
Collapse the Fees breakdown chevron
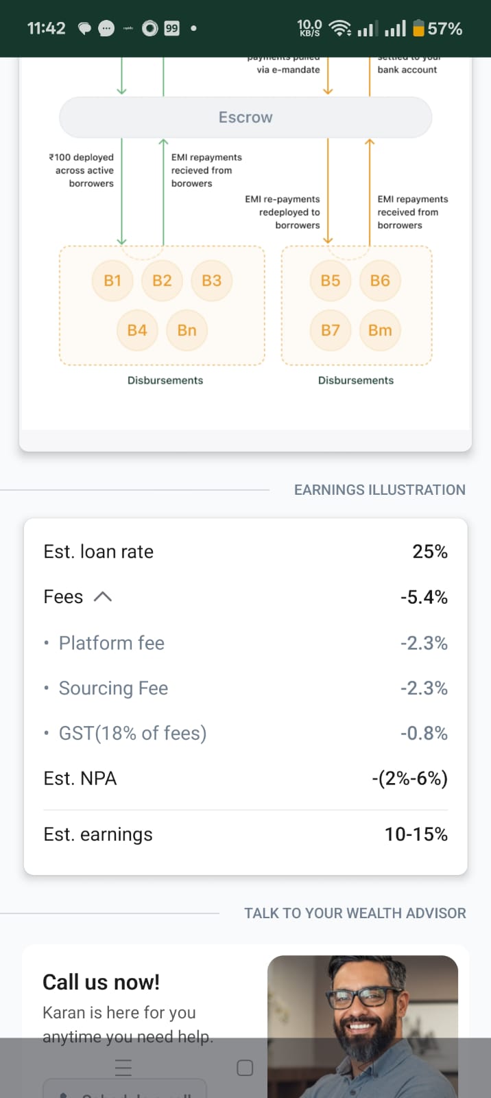tap(102, 597)
